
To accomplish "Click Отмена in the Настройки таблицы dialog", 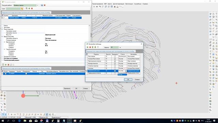I will click(x=137, y=80).
